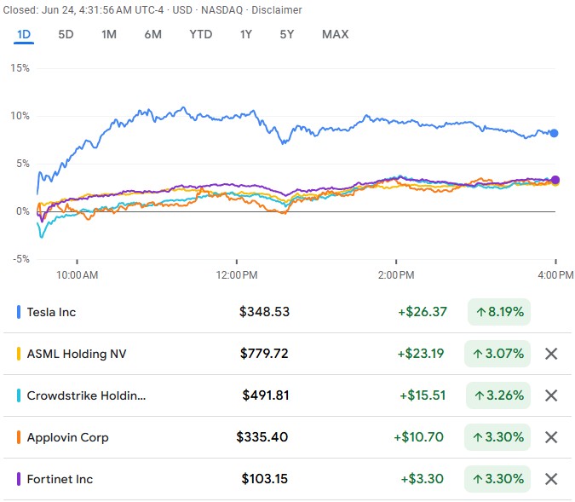This screenshot has width=575, height=502.
Task: Click the blue Tesla chart endpoint dot
Action: coord(554,133)
